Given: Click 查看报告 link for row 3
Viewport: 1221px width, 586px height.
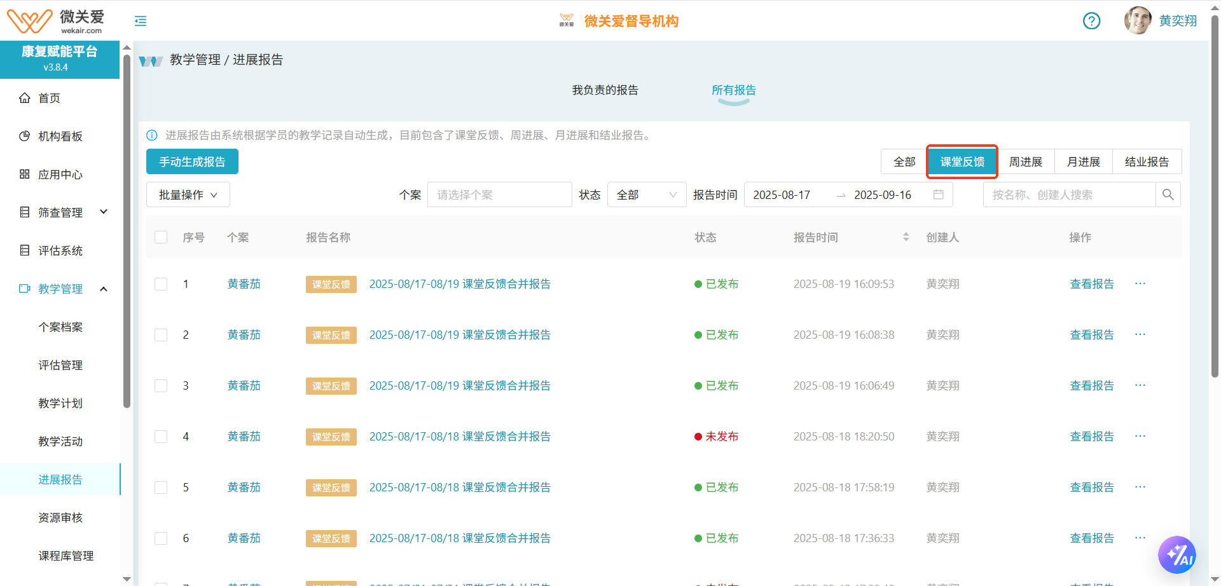Looking at the screenshot, I should point(1091,386).
